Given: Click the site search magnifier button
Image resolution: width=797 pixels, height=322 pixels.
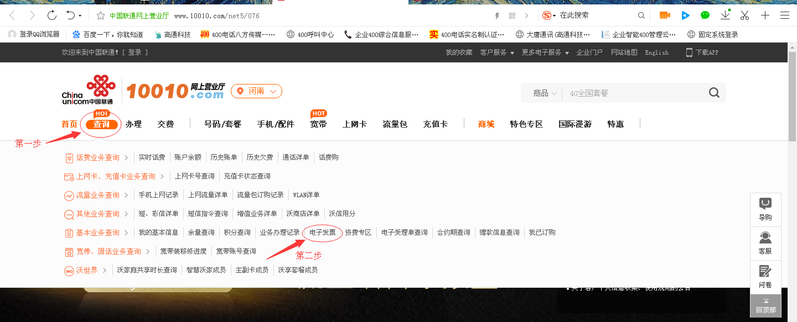Looking at the screenshot, I should (714, 93).
